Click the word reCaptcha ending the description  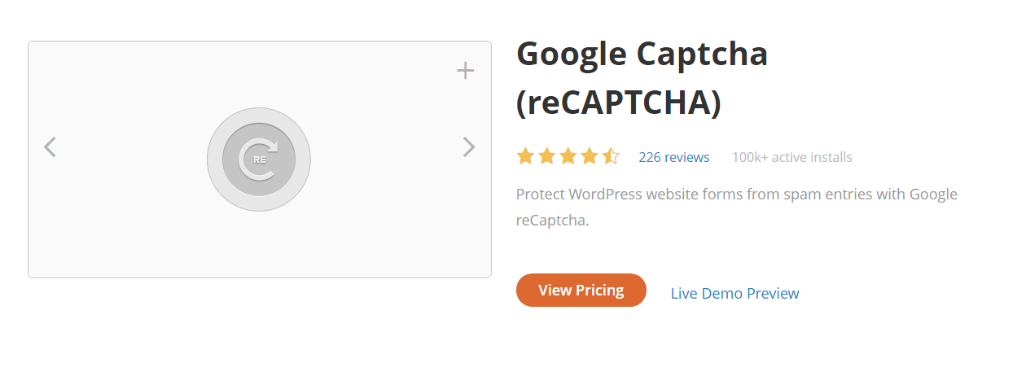pos(551,220)
